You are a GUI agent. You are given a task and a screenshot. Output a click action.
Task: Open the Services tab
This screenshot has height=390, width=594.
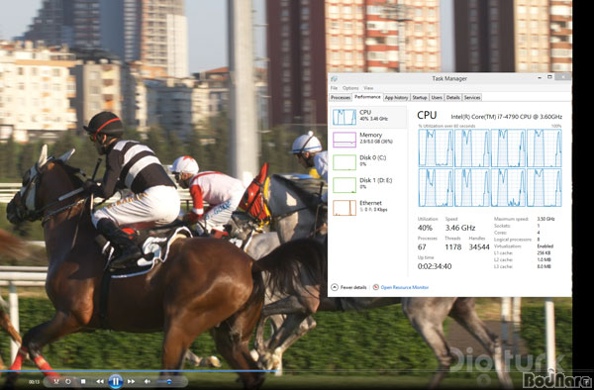point(472,98)
